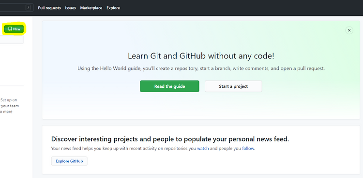
Task: Click the Explore GitHub button
Action: 69,161
